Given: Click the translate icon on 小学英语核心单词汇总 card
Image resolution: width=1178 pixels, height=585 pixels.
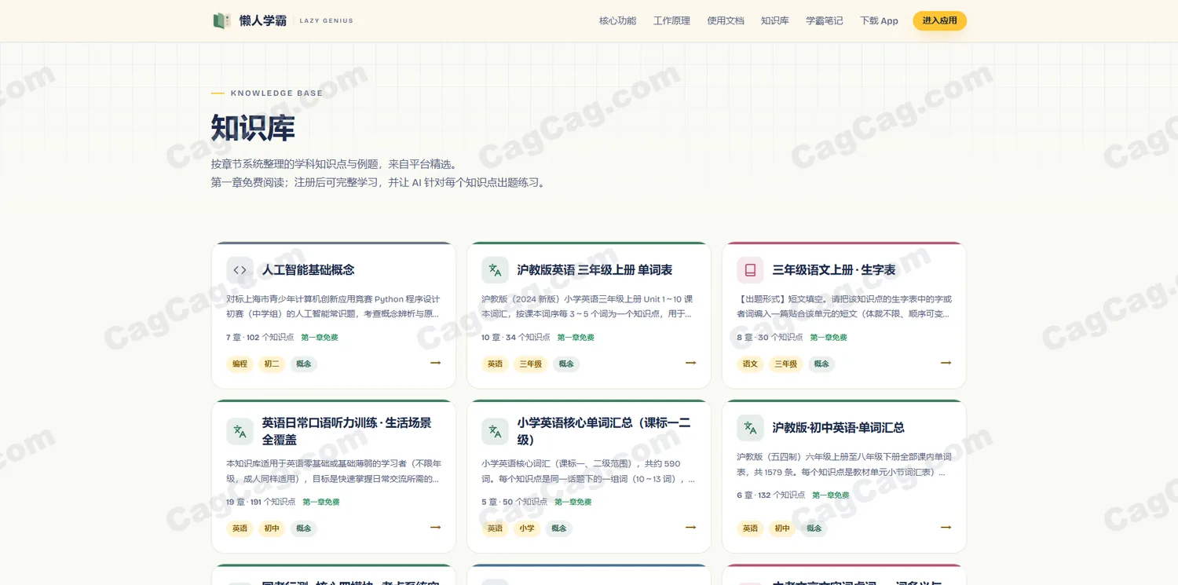Looking at the screenshot, I should 495,431.
